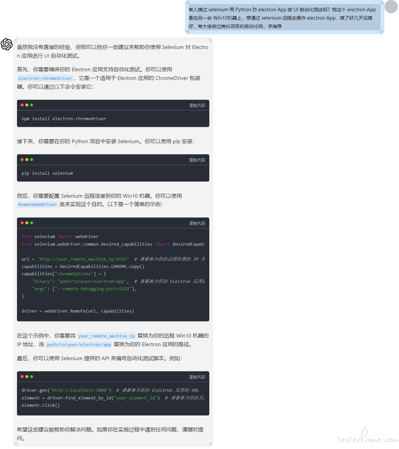Click the user's selenium question message bubble
Screen dimensions: 399x449
pos(285,17)
